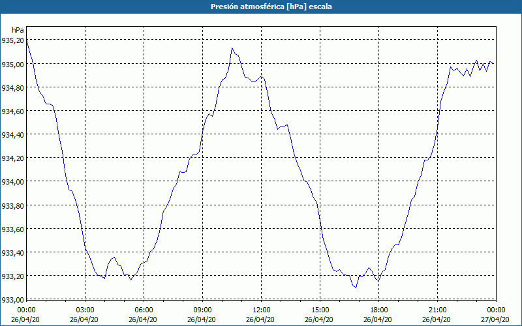Click the 00:00 label above 27/04/20

[x=496, y=310]
